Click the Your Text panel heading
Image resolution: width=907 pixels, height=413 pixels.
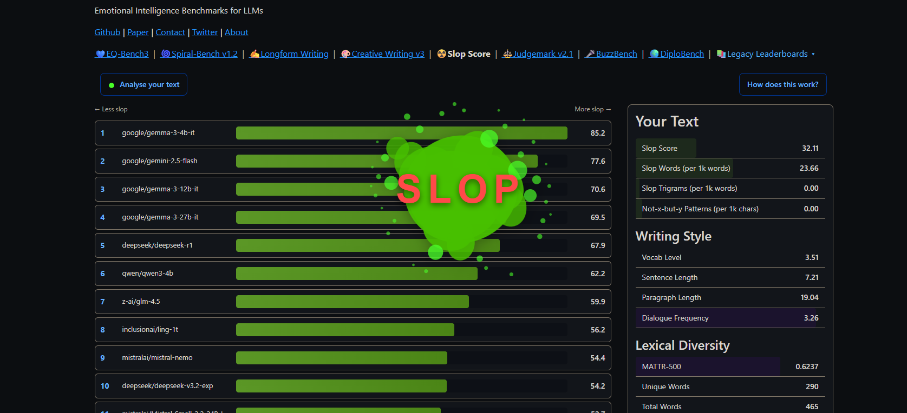coord(667,122)
